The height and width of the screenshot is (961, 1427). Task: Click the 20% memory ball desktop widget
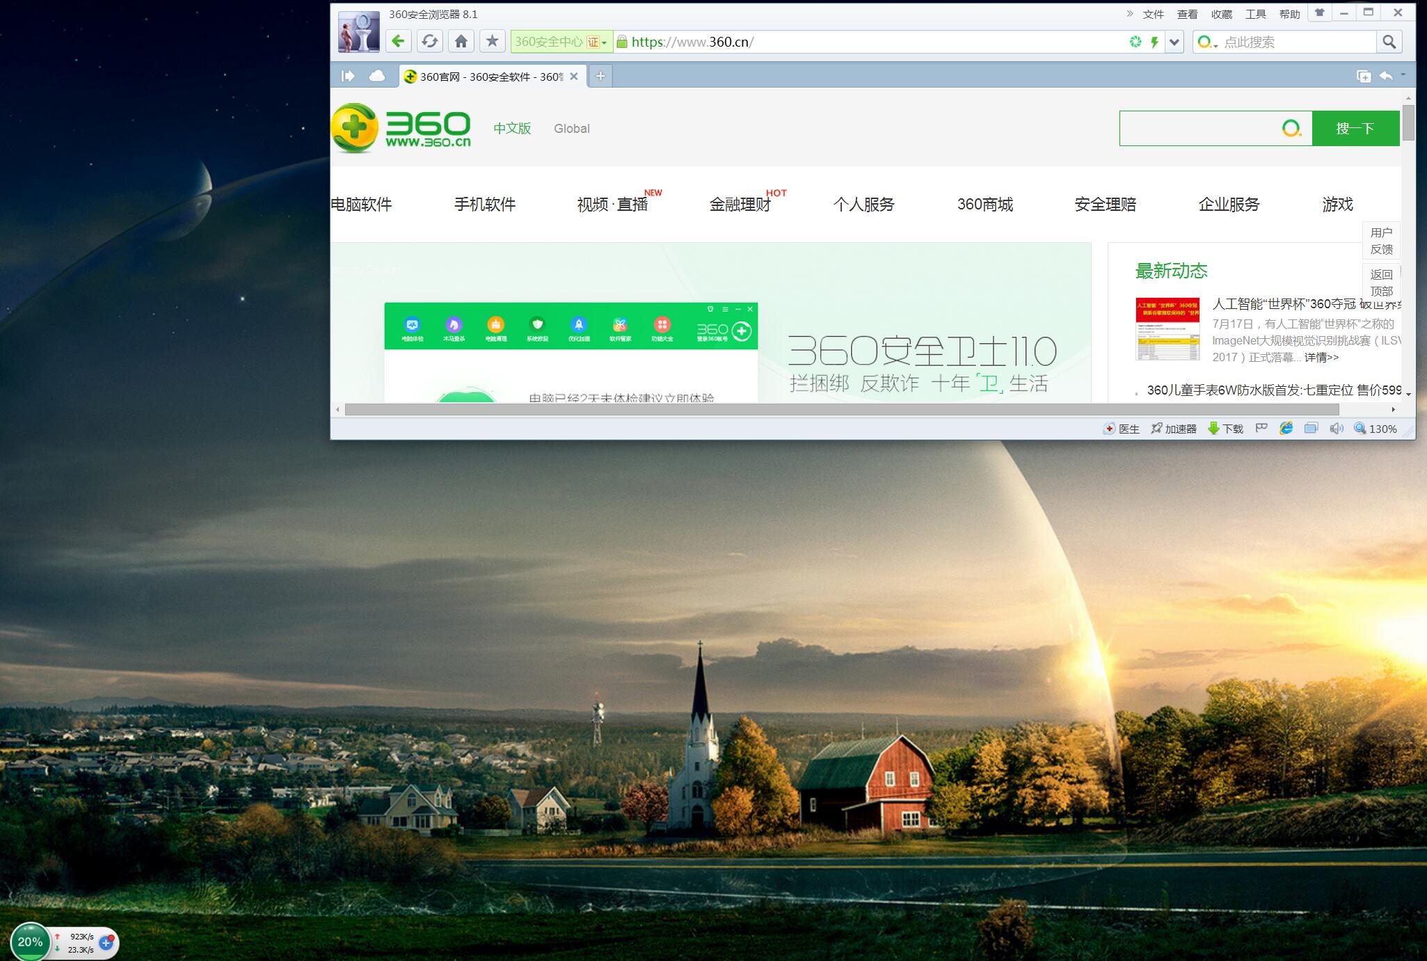click(30, 942)
